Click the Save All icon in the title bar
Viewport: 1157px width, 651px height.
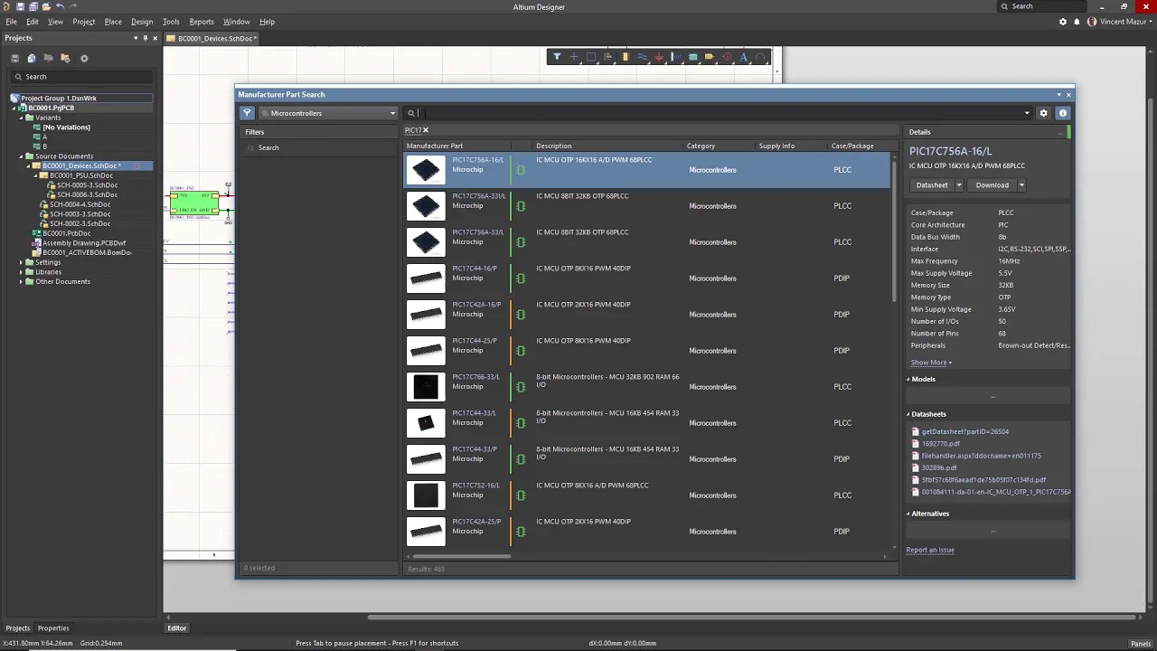coord(33,6)
